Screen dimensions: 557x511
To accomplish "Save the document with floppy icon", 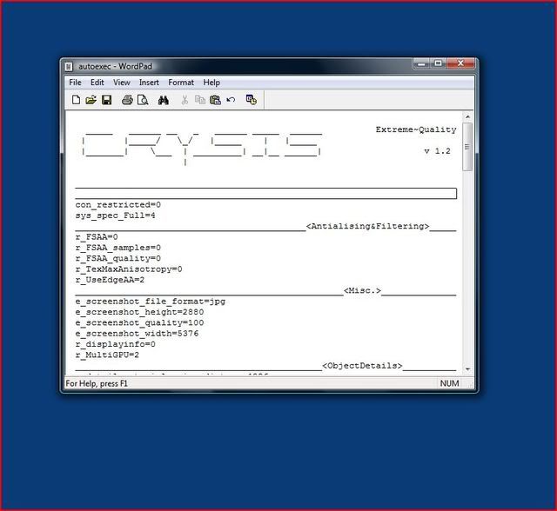I will pos(106,100).
